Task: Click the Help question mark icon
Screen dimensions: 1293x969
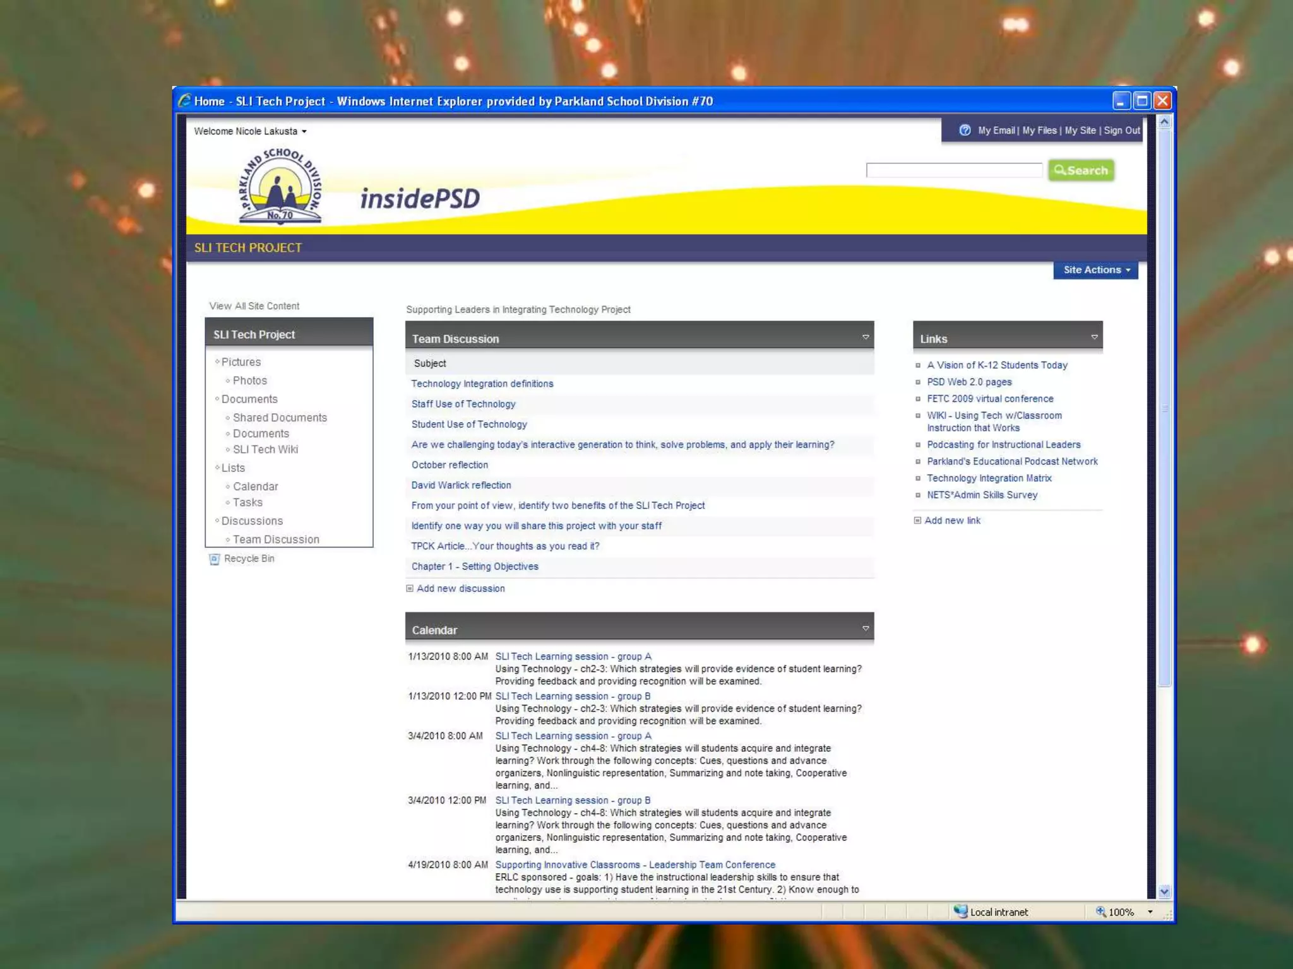Action: point(965,130)
